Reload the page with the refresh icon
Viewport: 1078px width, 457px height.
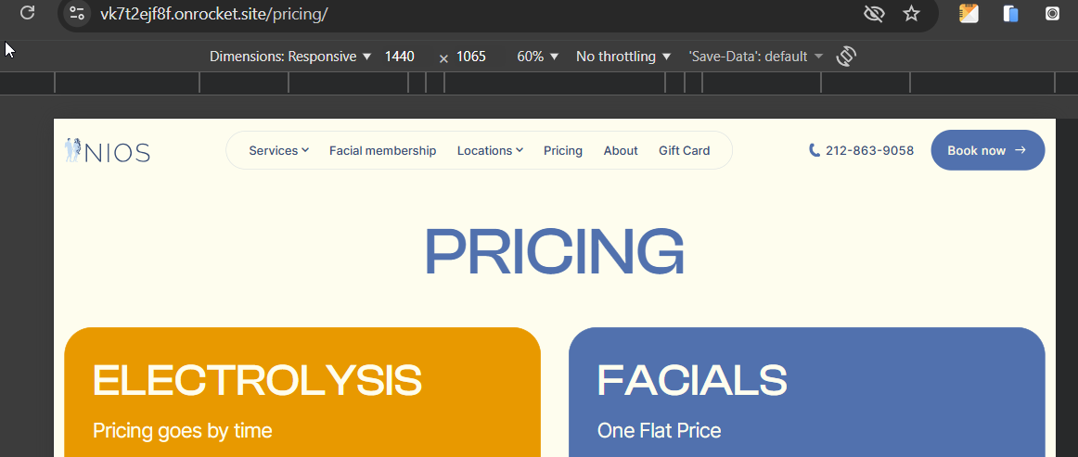click(x=28, y=12)
